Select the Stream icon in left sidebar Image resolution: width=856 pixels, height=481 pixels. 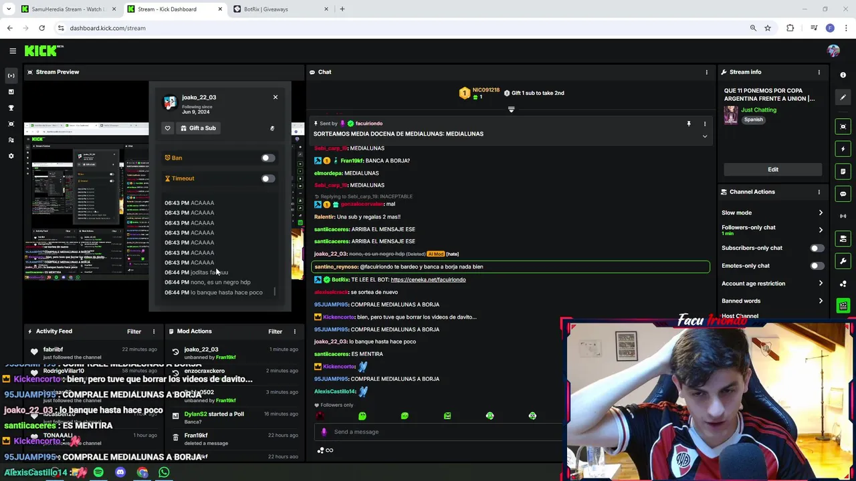pyautogui.click(x=11, y=75)
